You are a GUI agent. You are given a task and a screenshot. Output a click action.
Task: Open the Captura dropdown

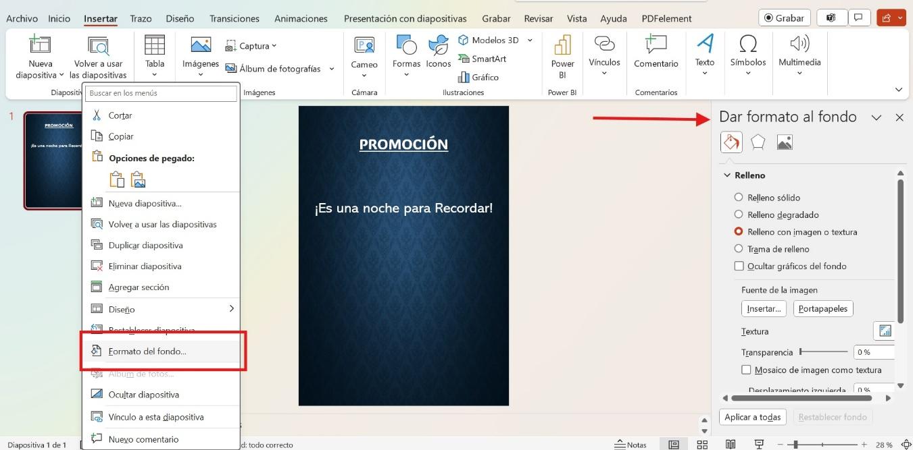[x=273, y=45]
